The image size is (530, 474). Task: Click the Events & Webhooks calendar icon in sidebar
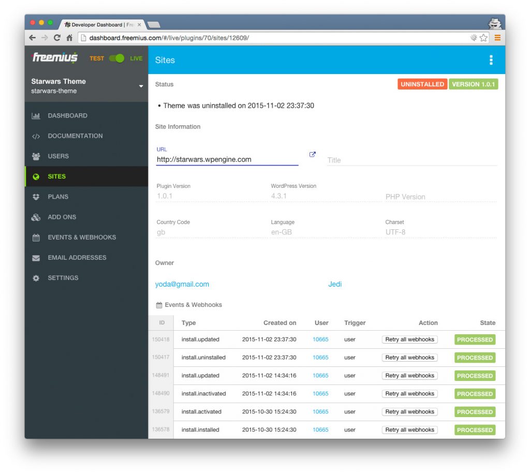click(x=36, y=238)
